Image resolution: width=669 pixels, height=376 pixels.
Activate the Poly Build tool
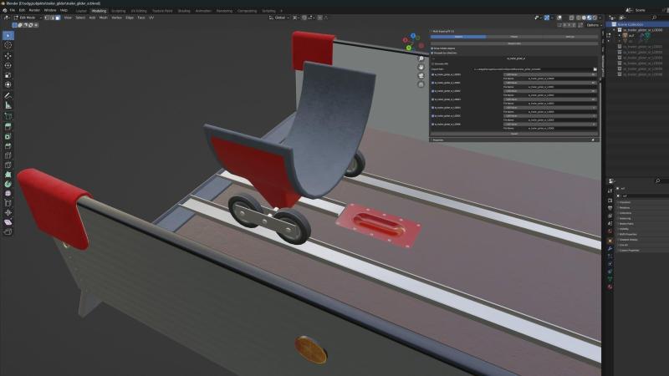pyautogui.click(x=8, y=175)
